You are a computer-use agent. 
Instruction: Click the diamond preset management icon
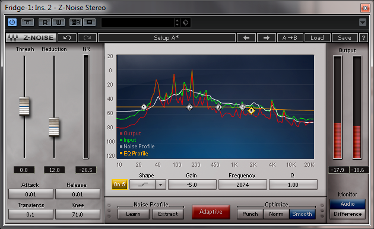pos(186,23)
